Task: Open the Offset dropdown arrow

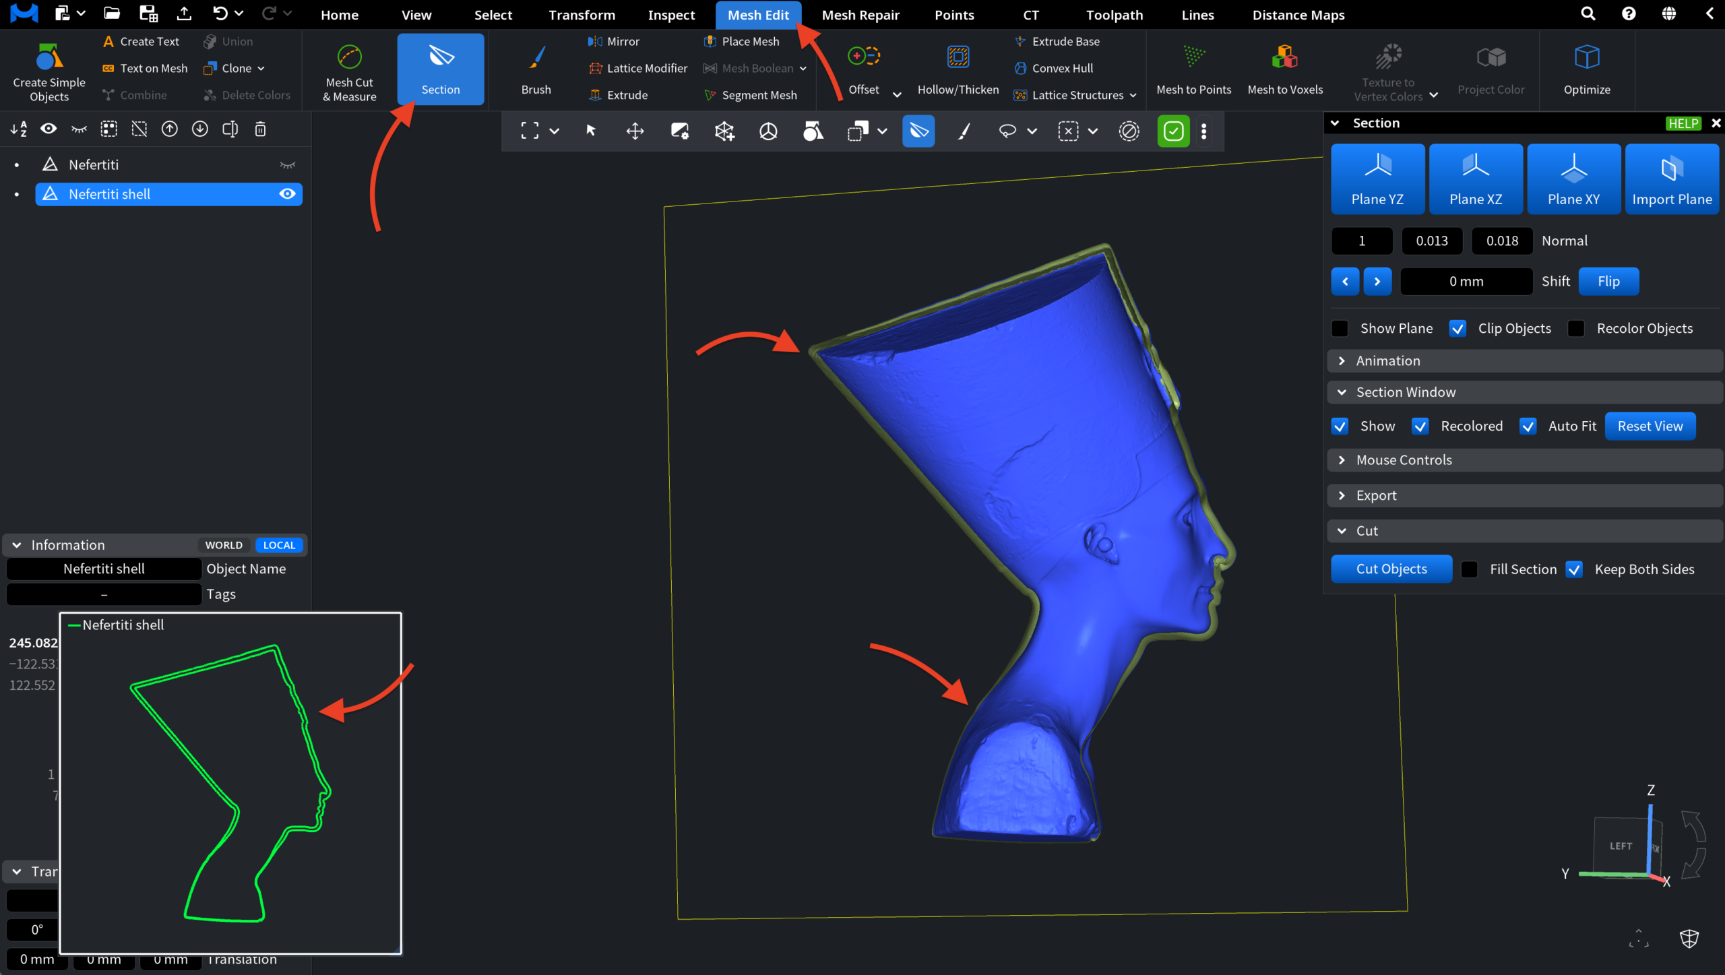Action: tap(897, 94)
